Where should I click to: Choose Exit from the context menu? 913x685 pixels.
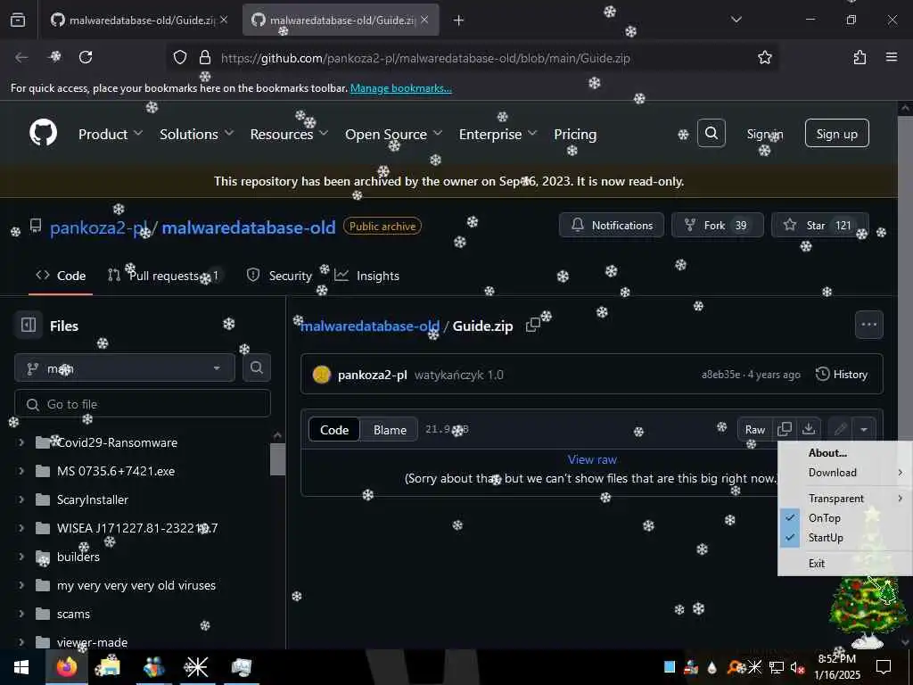click(x=845, y=564)
